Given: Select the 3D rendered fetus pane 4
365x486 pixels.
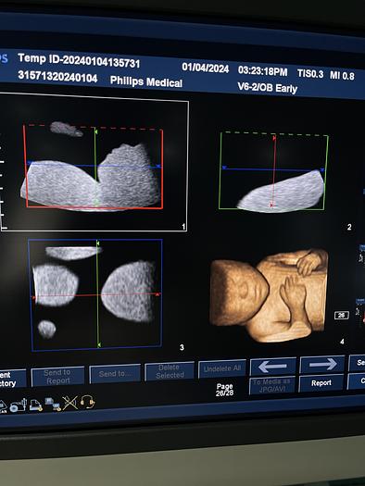Looking at the screenshot, I should click(x=269, y=294).
